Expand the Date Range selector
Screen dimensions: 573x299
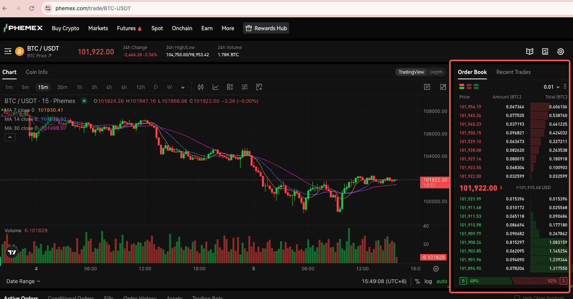pos(23,281)
